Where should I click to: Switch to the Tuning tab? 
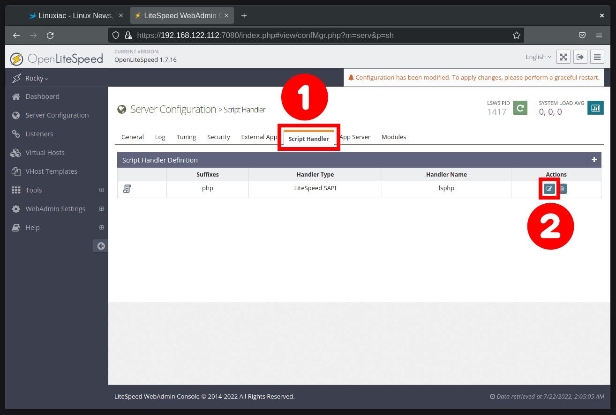(x=186, y=137)
